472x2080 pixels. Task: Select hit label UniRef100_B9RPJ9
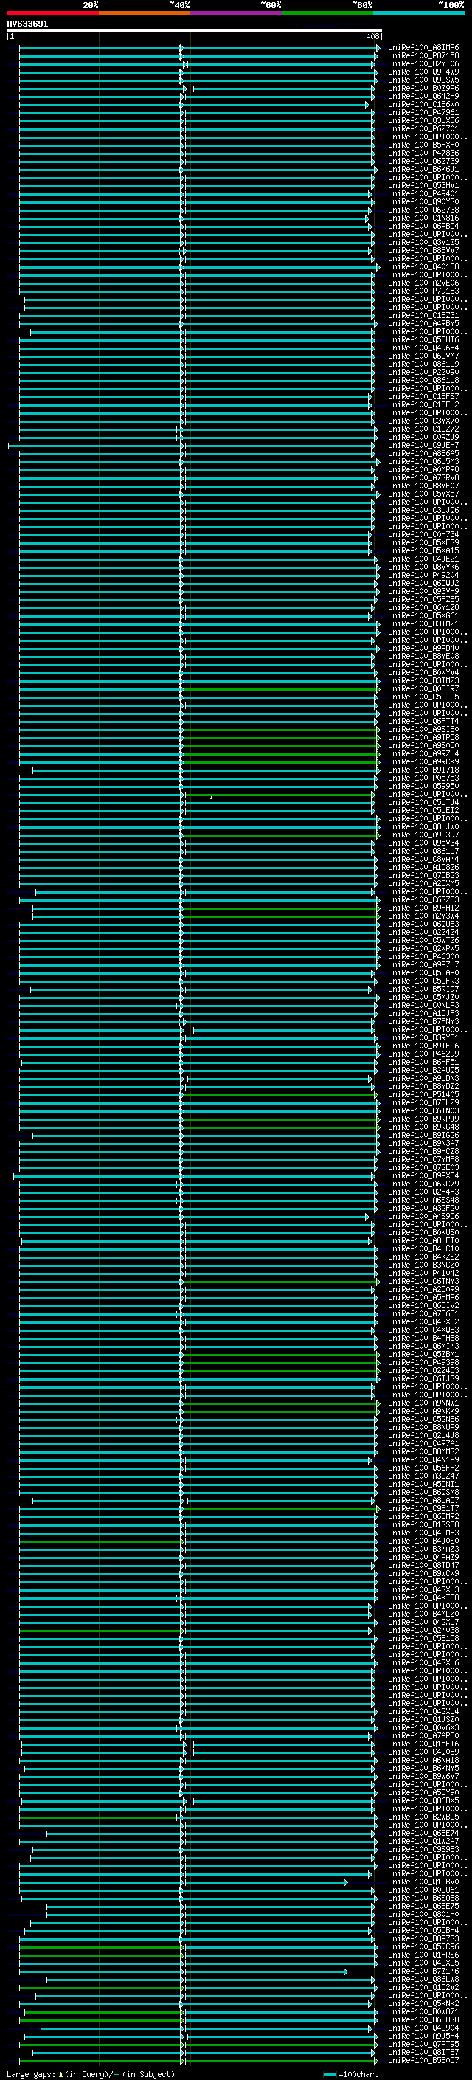pos(423,1120)
